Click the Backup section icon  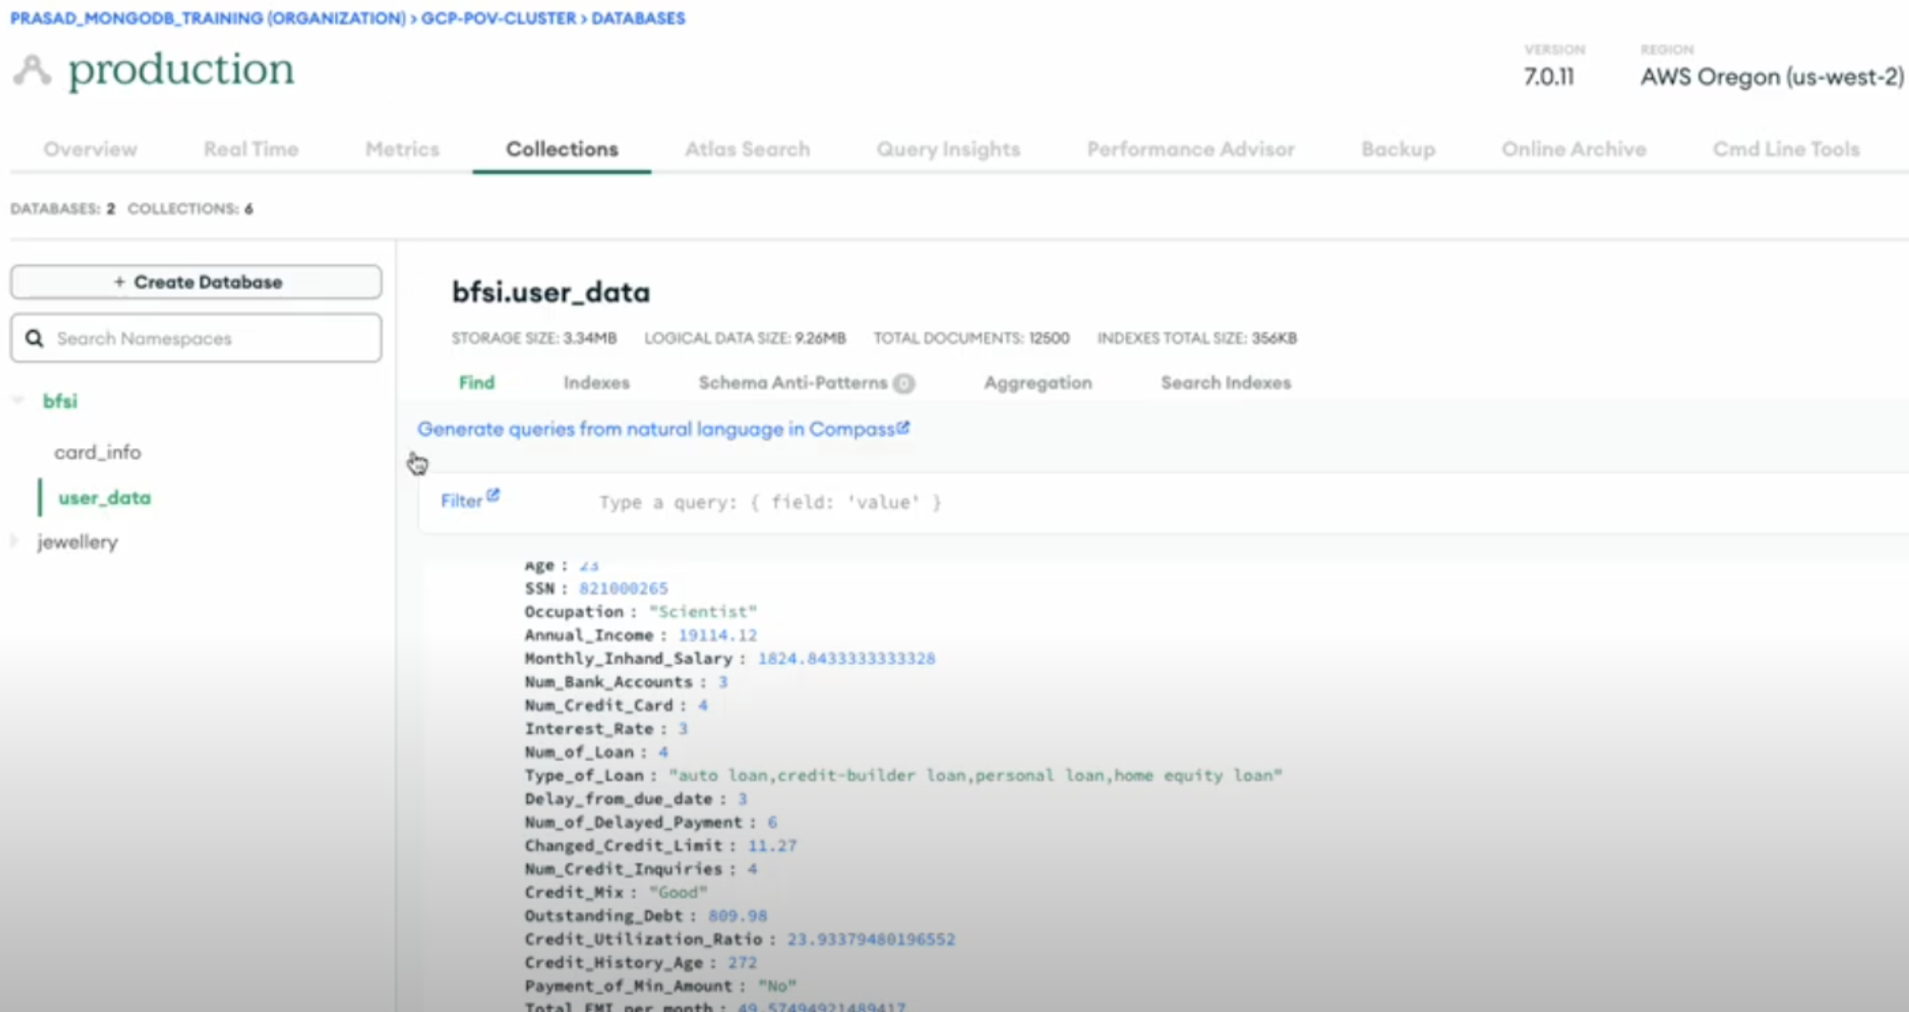tap(1397, 147)
